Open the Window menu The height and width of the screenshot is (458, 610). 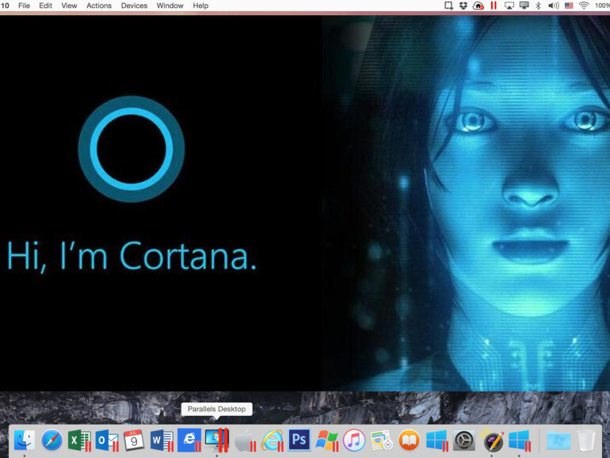coord(170,6)
